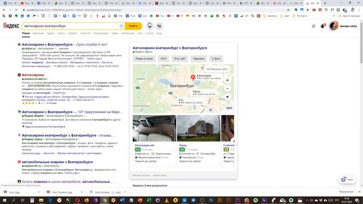
Task: Click the browser address bar URL
Action: pyautogui.click(x=74, y=10)
